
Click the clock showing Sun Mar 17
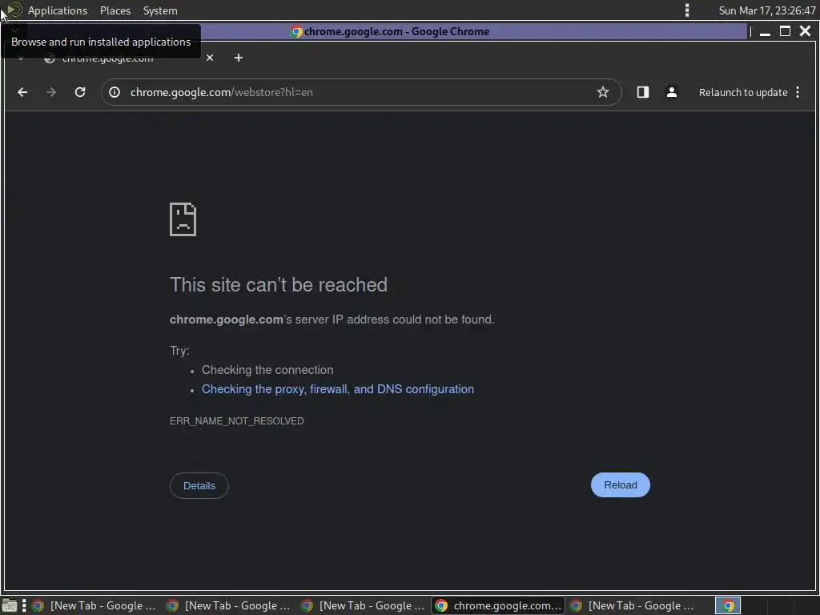tap(766, 10)
